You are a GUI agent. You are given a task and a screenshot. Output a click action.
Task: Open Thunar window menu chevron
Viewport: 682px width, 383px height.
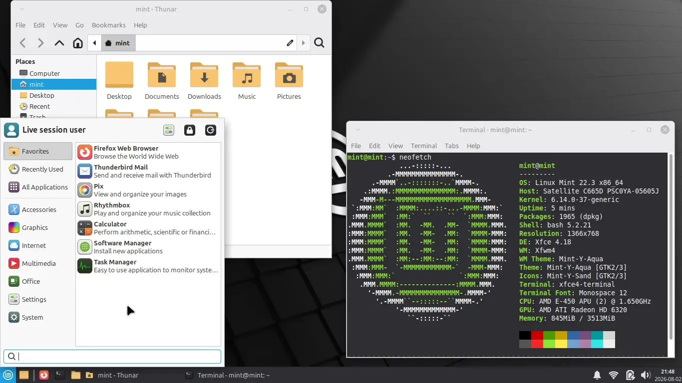pyautogui.click(x=22, y=9)
